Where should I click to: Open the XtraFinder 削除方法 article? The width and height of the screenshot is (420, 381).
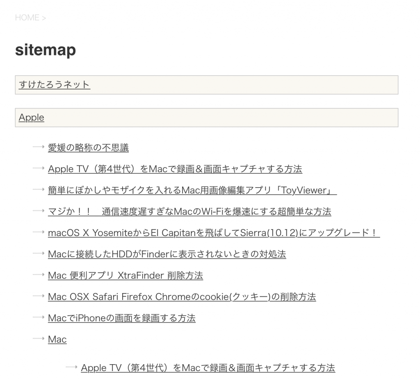[x=125, y=276]
